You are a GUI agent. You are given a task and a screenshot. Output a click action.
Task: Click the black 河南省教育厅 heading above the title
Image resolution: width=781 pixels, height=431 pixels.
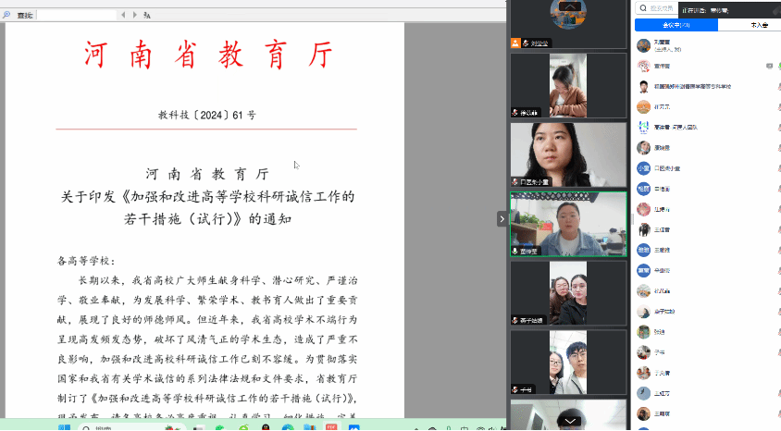click(207, 174)
